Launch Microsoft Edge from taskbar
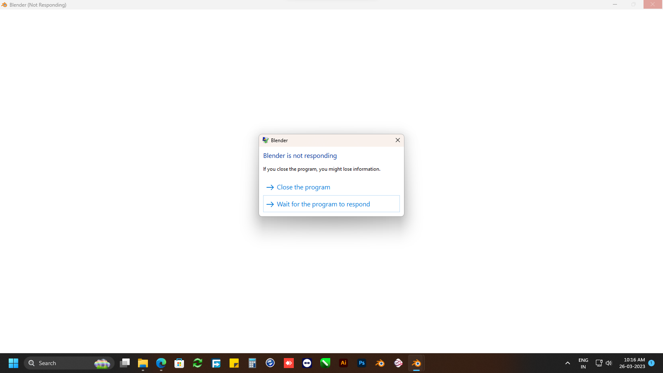The image size is (663, 373). pos(161,363)
